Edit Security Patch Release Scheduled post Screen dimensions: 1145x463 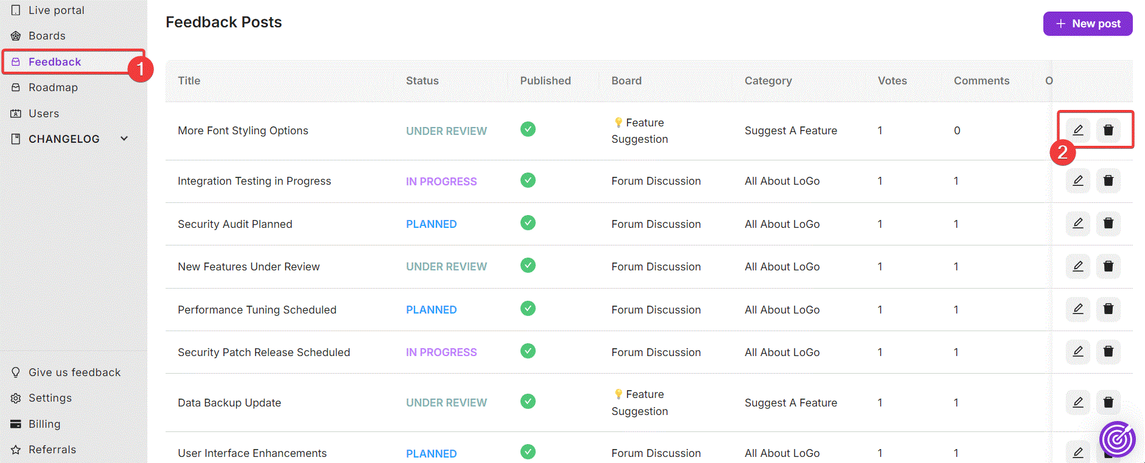coord(1077,351)
